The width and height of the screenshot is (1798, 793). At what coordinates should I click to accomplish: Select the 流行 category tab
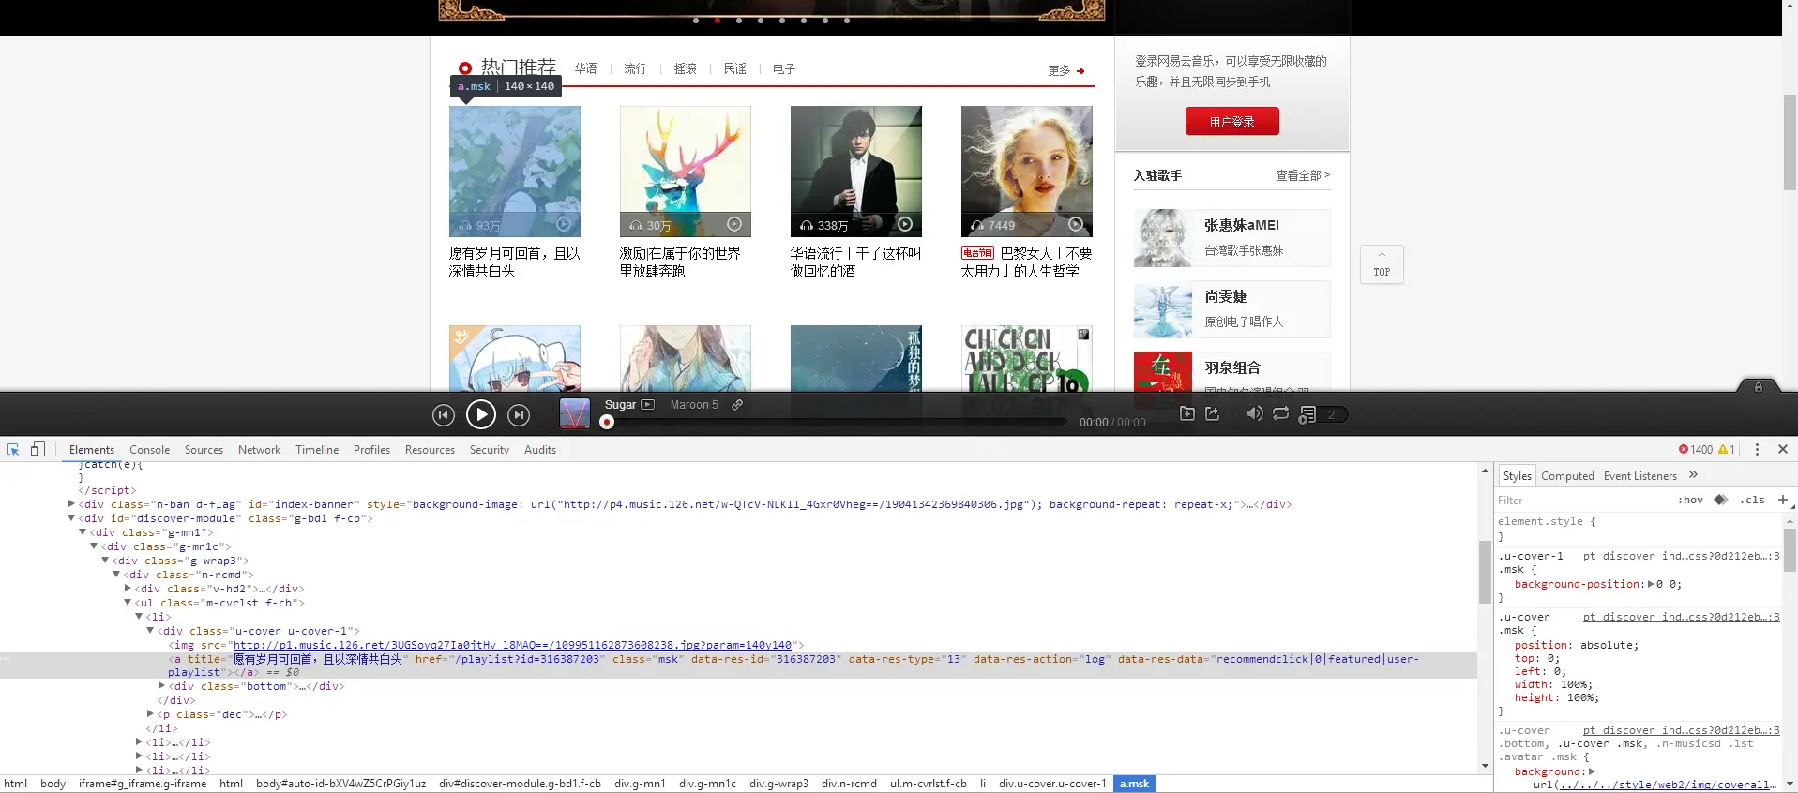tap(635, 68)
